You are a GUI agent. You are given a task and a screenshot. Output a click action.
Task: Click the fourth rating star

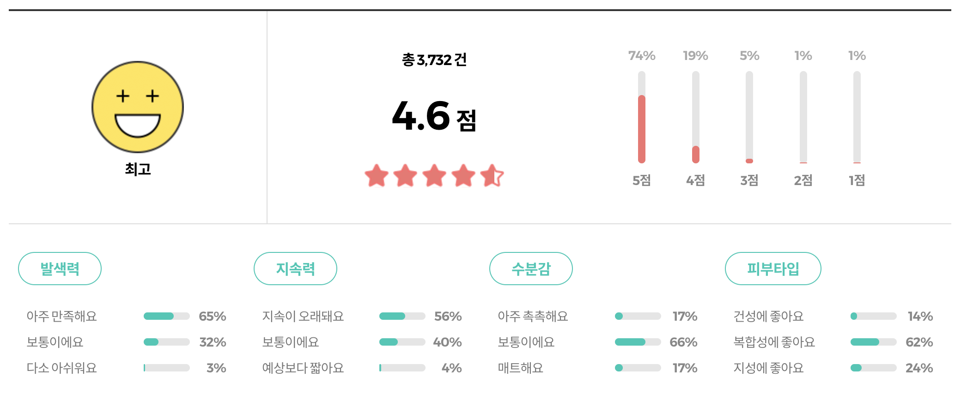(x=462, y=176)
